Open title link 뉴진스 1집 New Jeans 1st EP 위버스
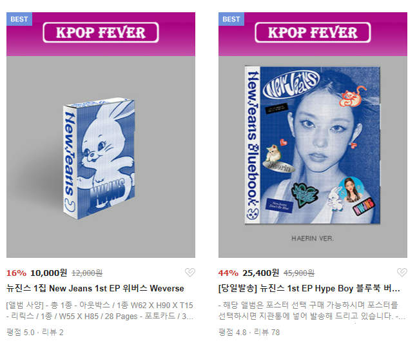This screenshot has height=341, width=417. (95, 288)
